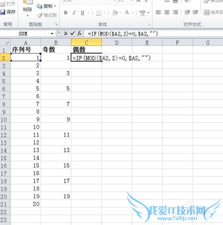Select column E header
Image resolution: width=223 pixels, height=225 pixels.
point(147,43)
